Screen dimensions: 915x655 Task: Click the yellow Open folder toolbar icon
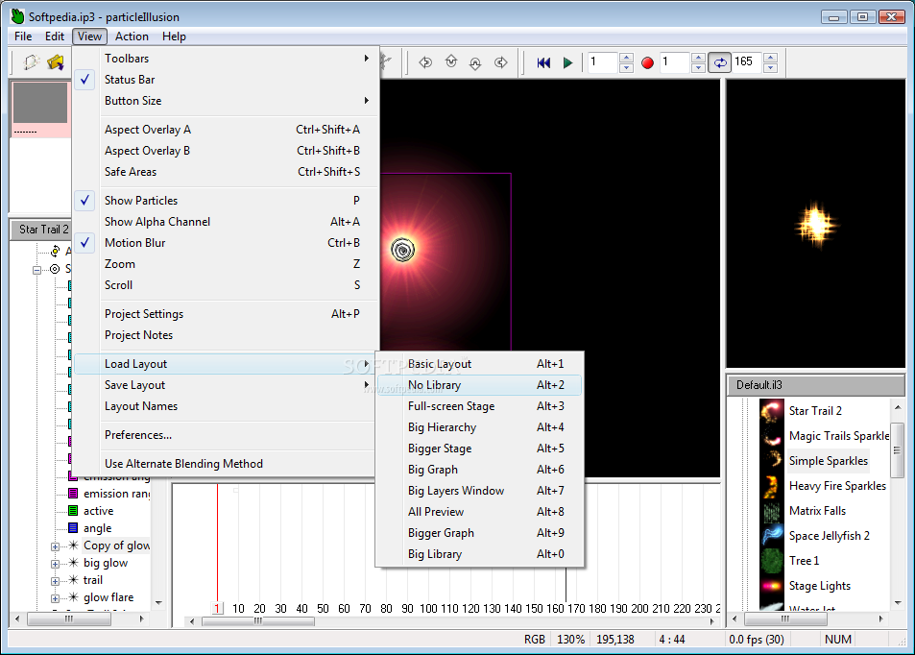pyautogui.click(x=56, y=61)
